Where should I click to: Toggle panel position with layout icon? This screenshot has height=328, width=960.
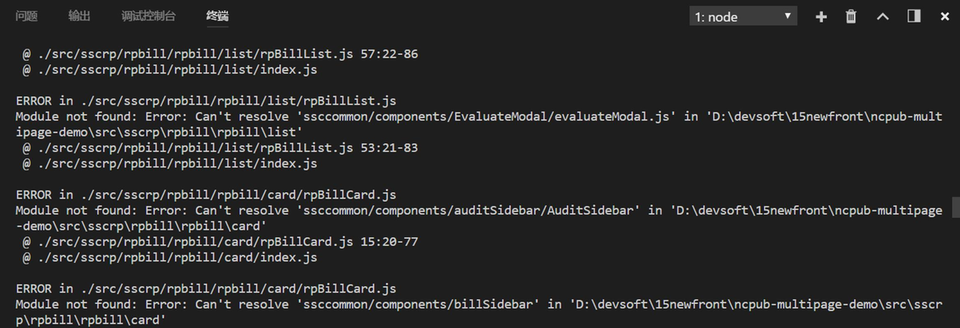[x=914, y=17]
